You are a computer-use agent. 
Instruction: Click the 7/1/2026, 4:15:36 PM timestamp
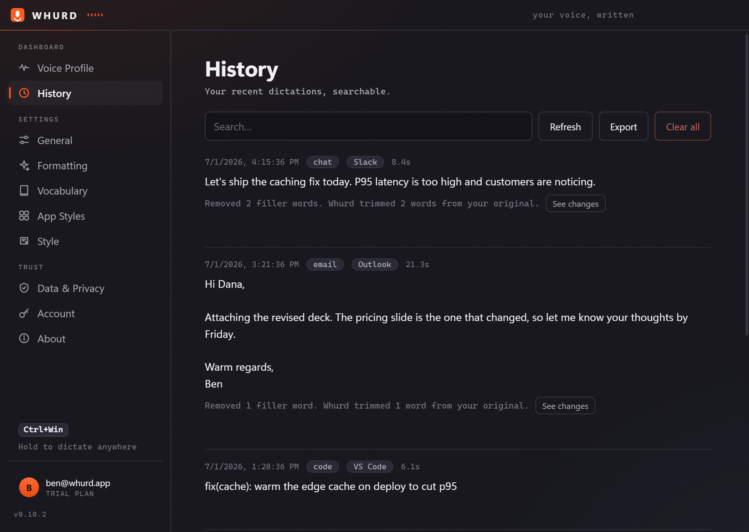point(252,162)
